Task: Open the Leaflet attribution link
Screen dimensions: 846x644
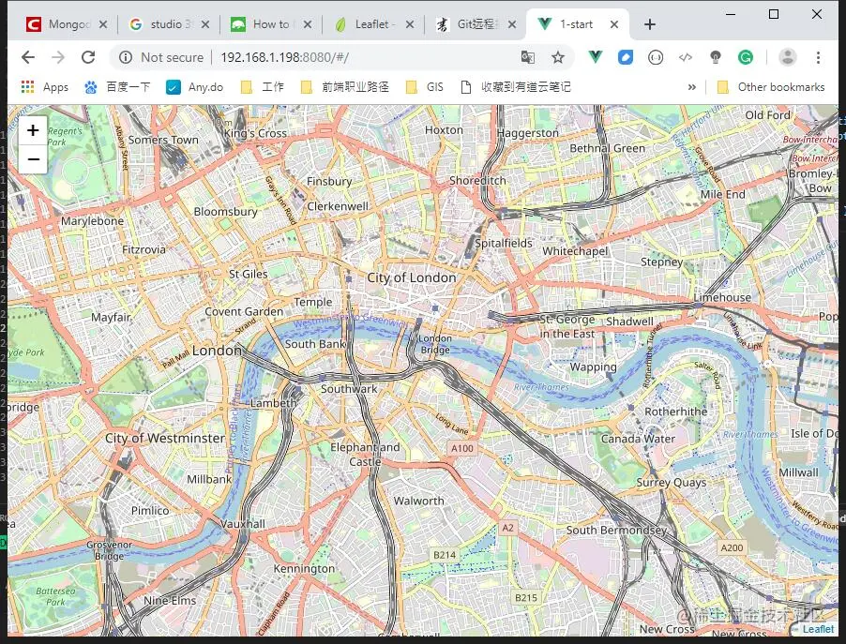Action: [x=818, y=629]
